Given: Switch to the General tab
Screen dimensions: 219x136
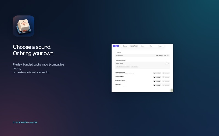Looking at the screenshot, I should pyautogui.click(x=125, y=46).
